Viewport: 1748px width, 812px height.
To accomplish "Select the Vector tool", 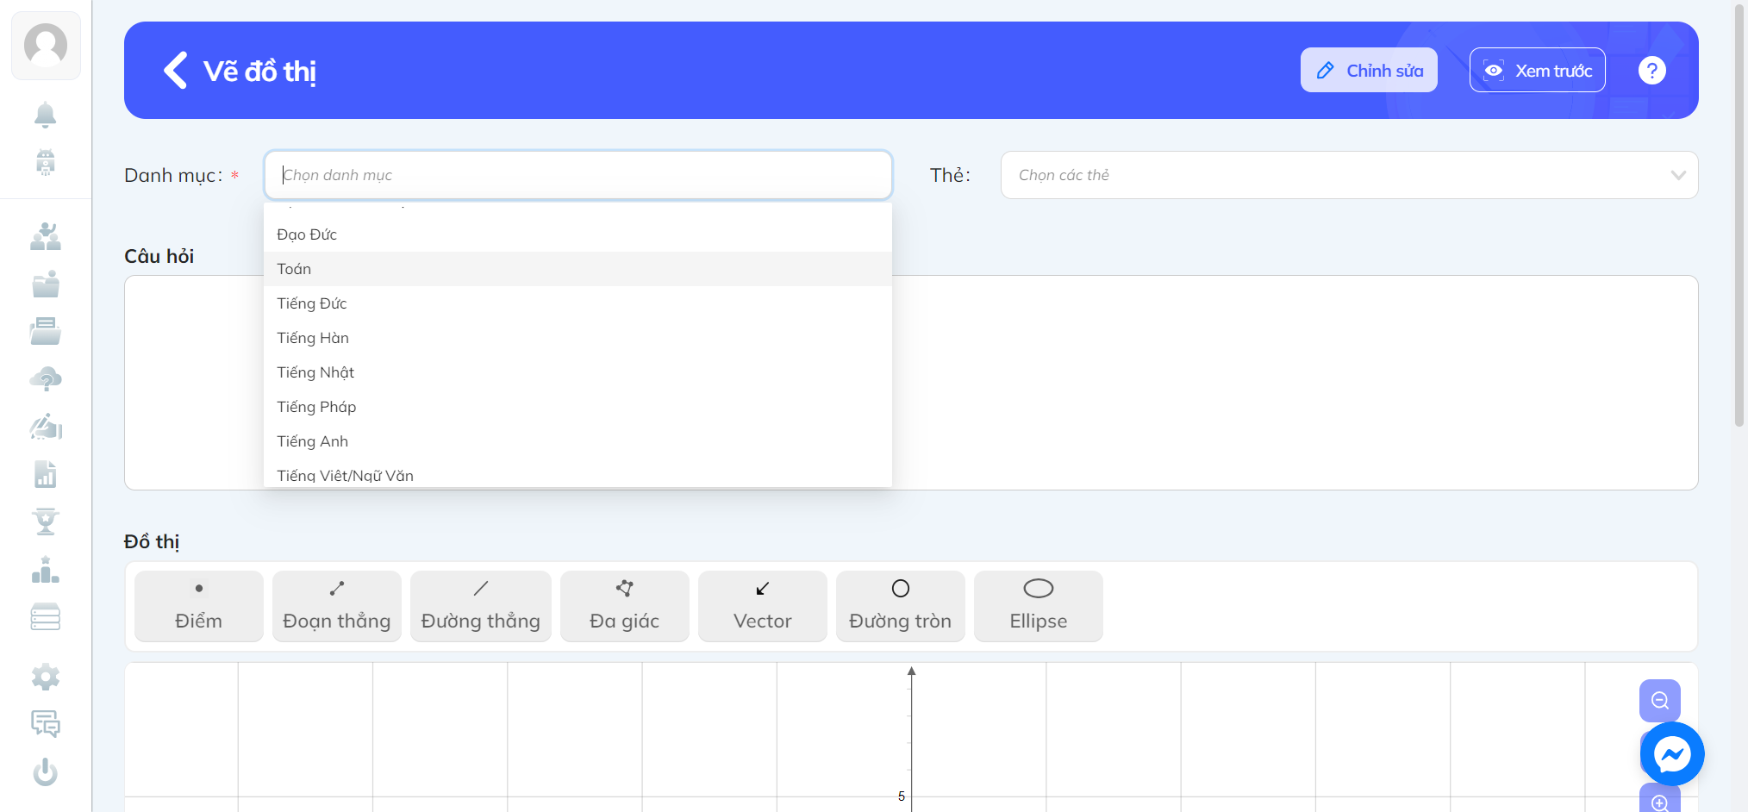I will tap(763, 606).
